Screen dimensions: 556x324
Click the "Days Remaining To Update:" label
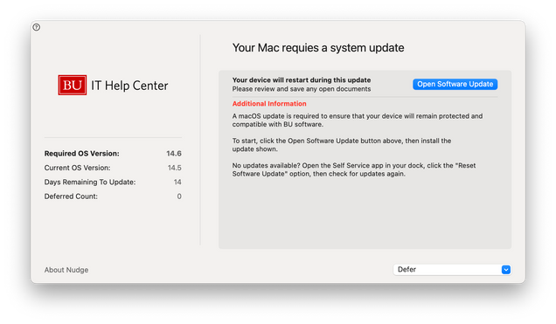click(90, 182)
